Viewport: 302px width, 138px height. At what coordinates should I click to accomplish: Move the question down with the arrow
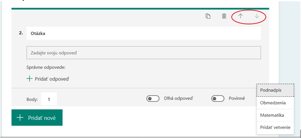[x=256, y=16]
